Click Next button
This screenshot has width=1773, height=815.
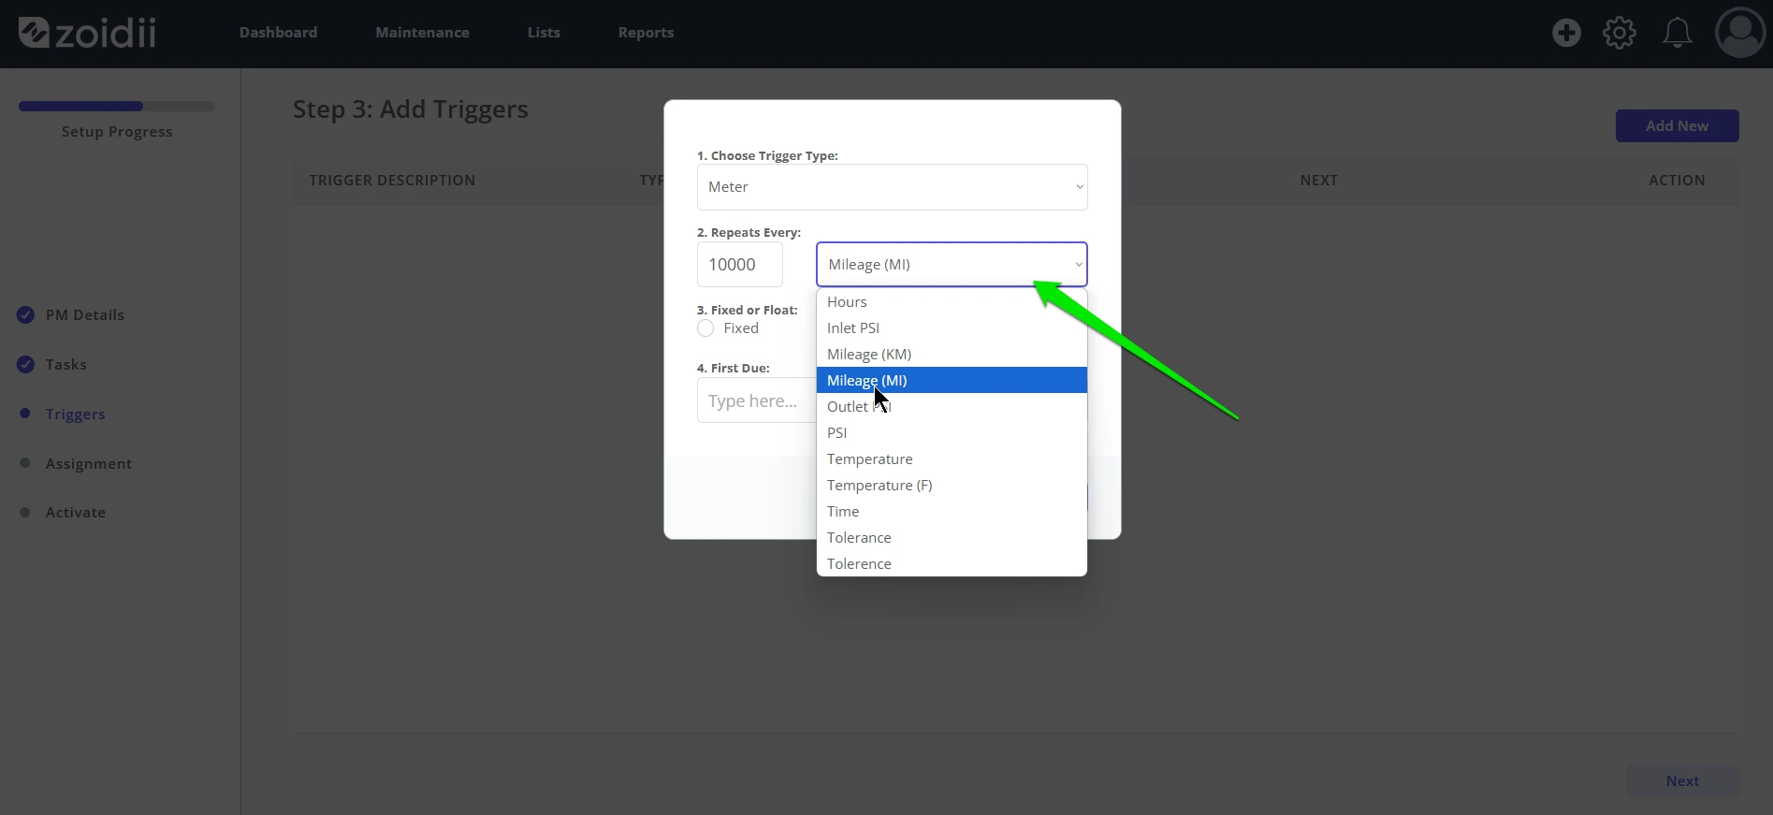(1682, 781)
